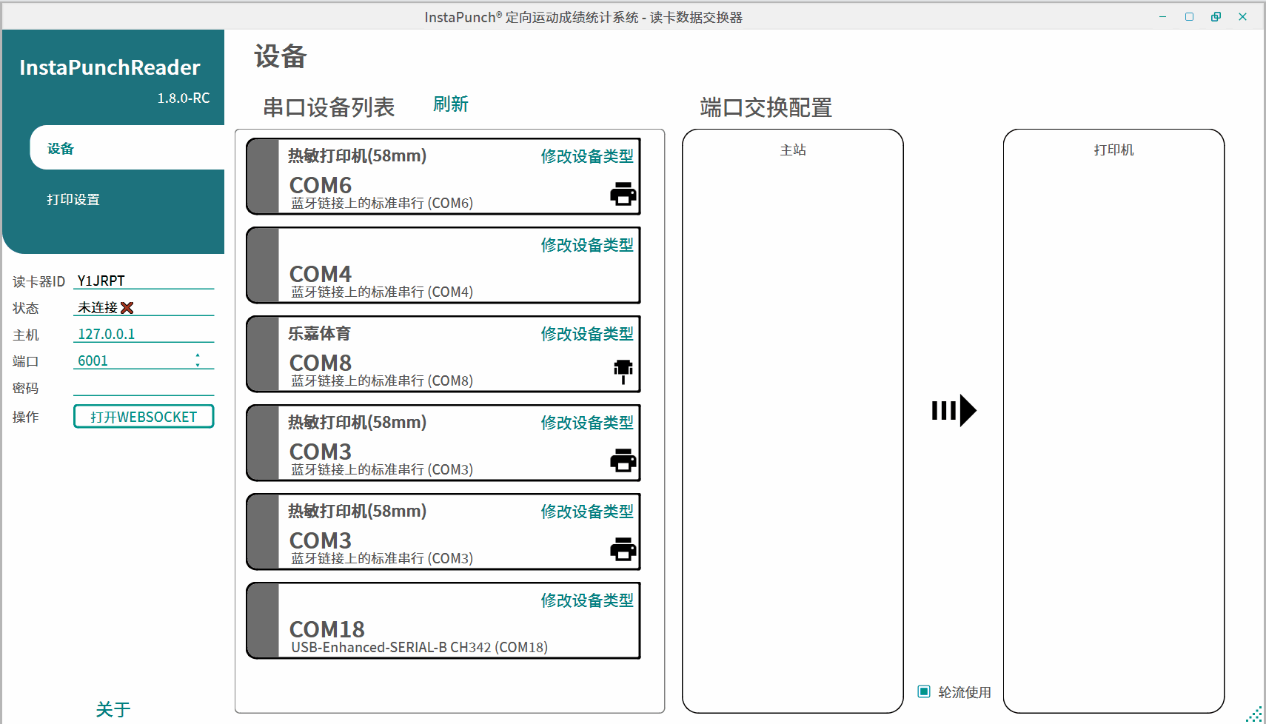Click the forward arrow between the exchange panels
This screenshot has width=1266, height=724.
pyautogui.click(x=954, y=410)
